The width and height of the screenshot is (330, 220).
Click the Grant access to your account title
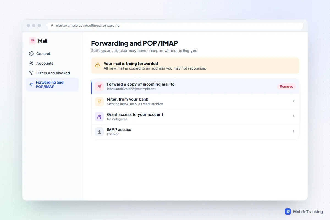135,114
